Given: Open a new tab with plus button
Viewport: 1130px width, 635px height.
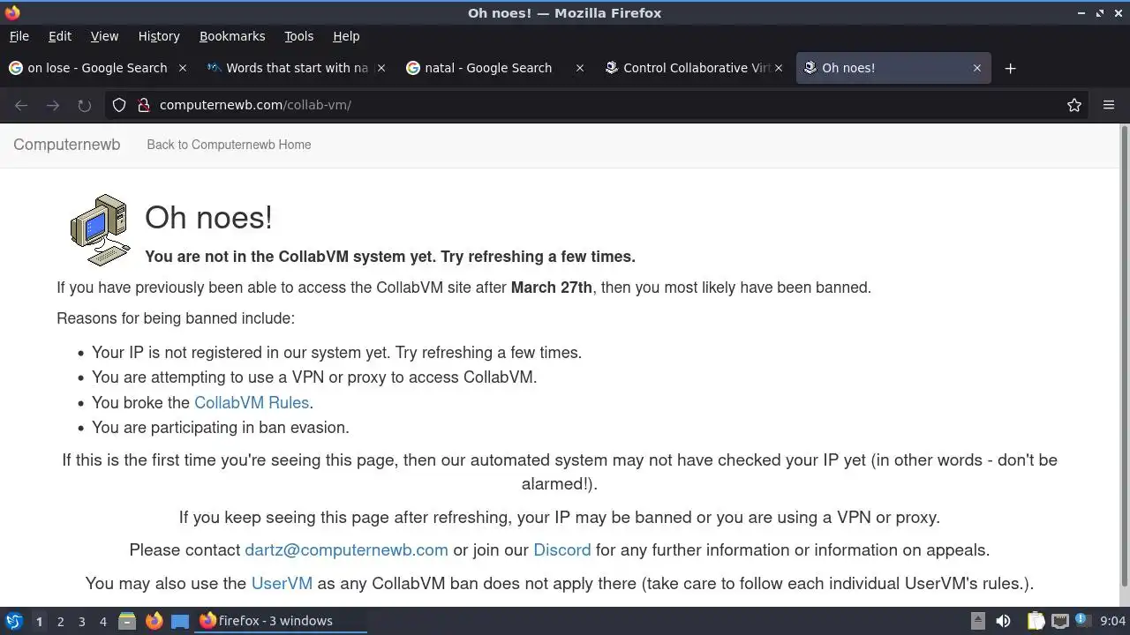Looking at the screenshot, I should pyautogui.click(x=1011, y=68).
